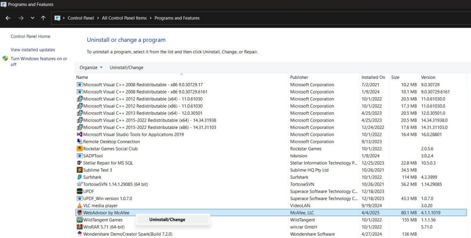The width and height of the screenshot is (471, 238).
Task: Click installed date '4/4/2025'
Action: (370, 213)
